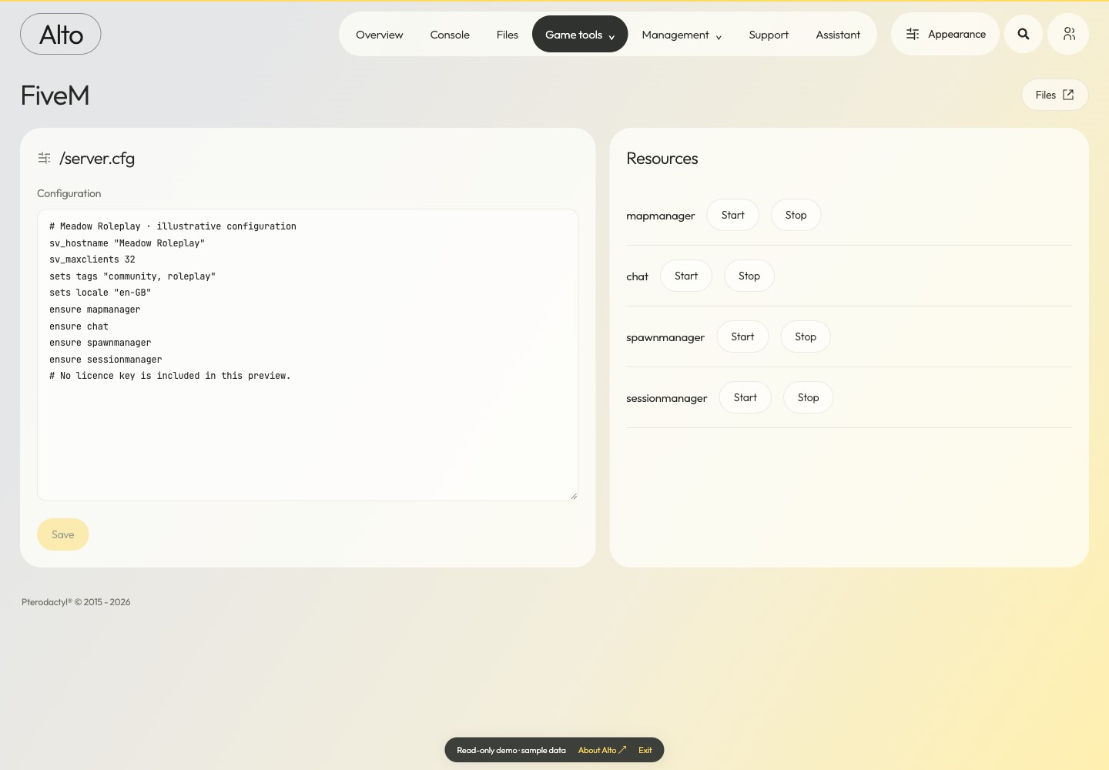Open the Support page

tap(769, 35)
